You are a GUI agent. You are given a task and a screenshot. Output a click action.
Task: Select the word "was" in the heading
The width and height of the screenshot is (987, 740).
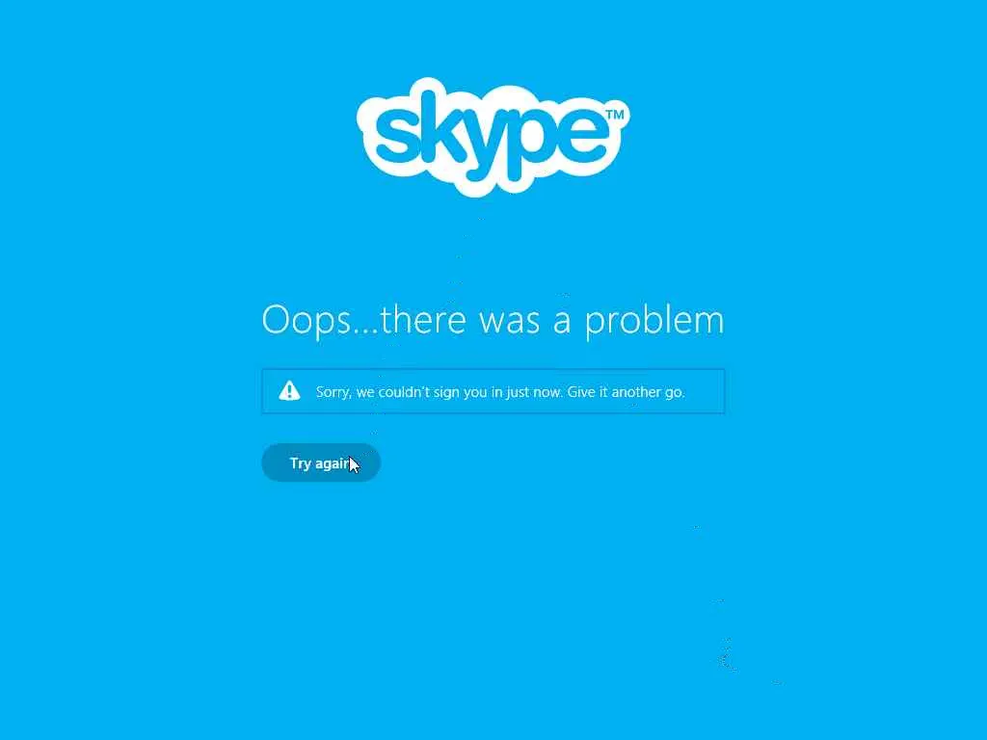pos(509,322)
